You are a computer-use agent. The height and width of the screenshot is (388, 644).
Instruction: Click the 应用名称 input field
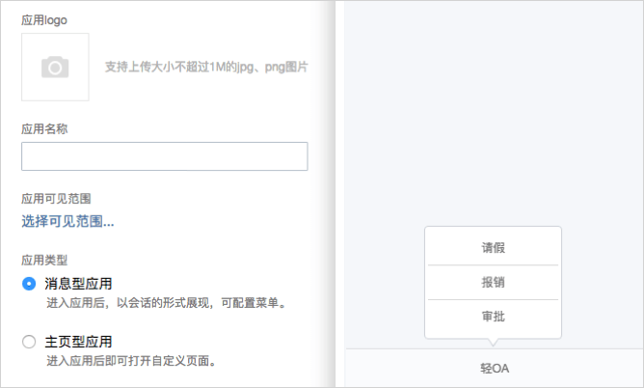[164, 156]
